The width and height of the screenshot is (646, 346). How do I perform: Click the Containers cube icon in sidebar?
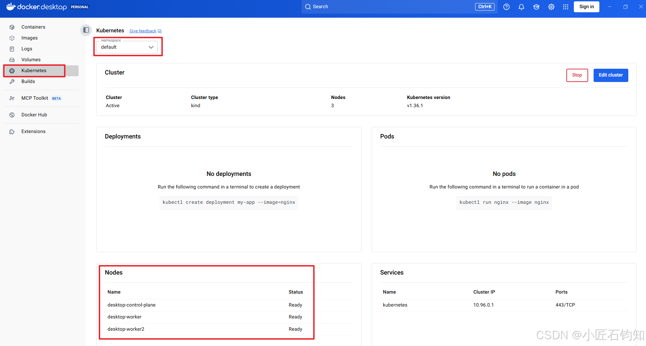12,27
